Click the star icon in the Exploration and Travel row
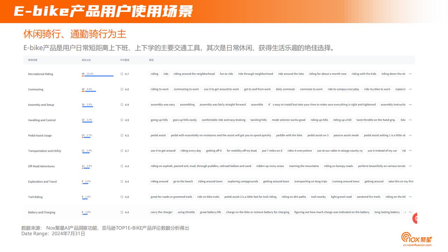This screenshot has height=252, width=448. pos(122,182)
